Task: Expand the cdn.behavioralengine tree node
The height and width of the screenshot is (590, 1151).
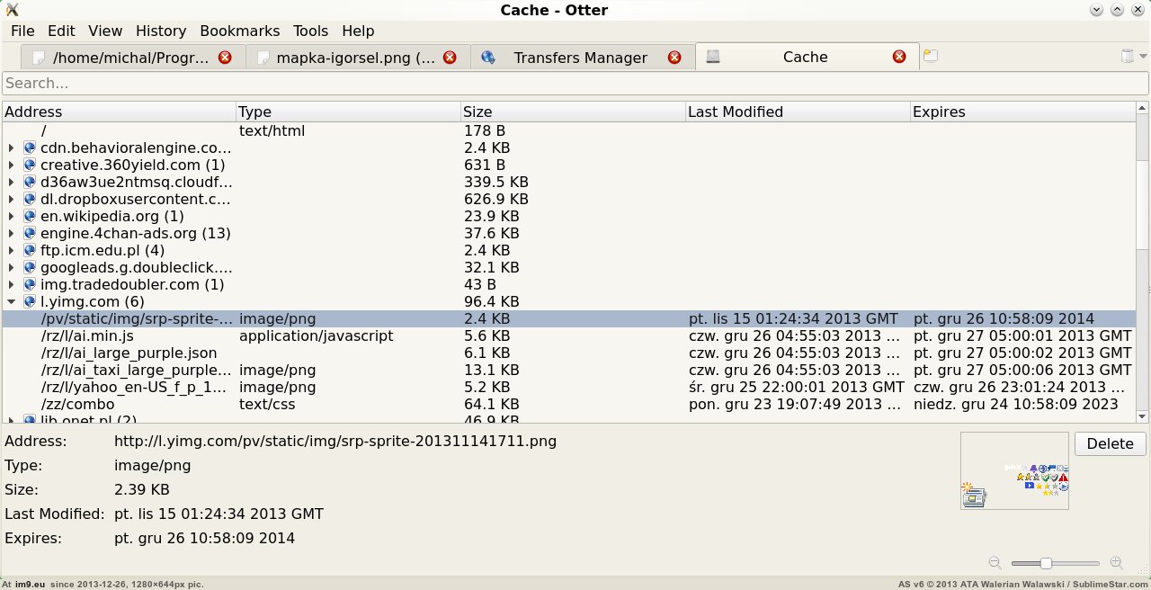Action: coord(11,147)
